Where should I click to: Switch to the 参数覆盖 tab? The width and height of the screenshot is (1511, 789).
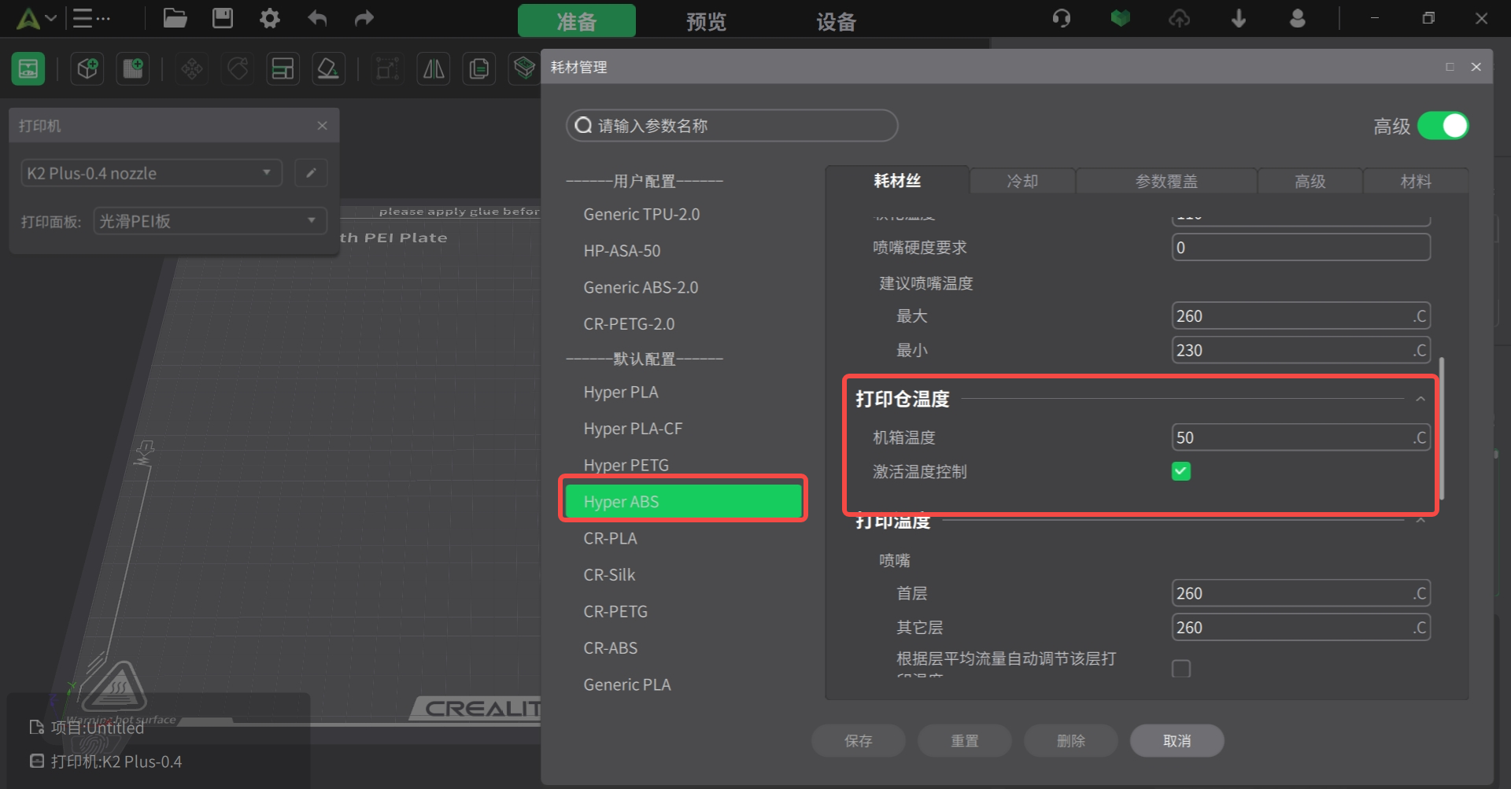coord(1166,182)
